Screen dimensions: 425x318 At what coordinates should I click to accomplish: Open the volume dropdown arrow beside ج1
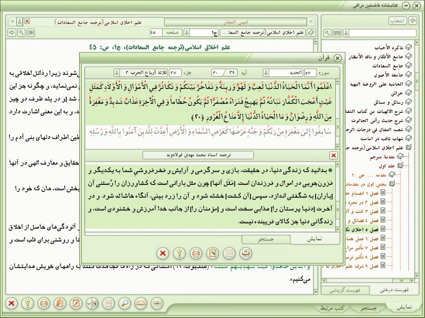pos(187,33)
